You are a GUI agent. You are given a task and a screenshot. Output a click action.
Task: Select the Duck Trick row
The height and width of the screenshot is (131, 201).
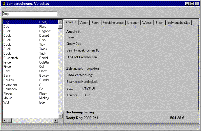pos(31,54)
